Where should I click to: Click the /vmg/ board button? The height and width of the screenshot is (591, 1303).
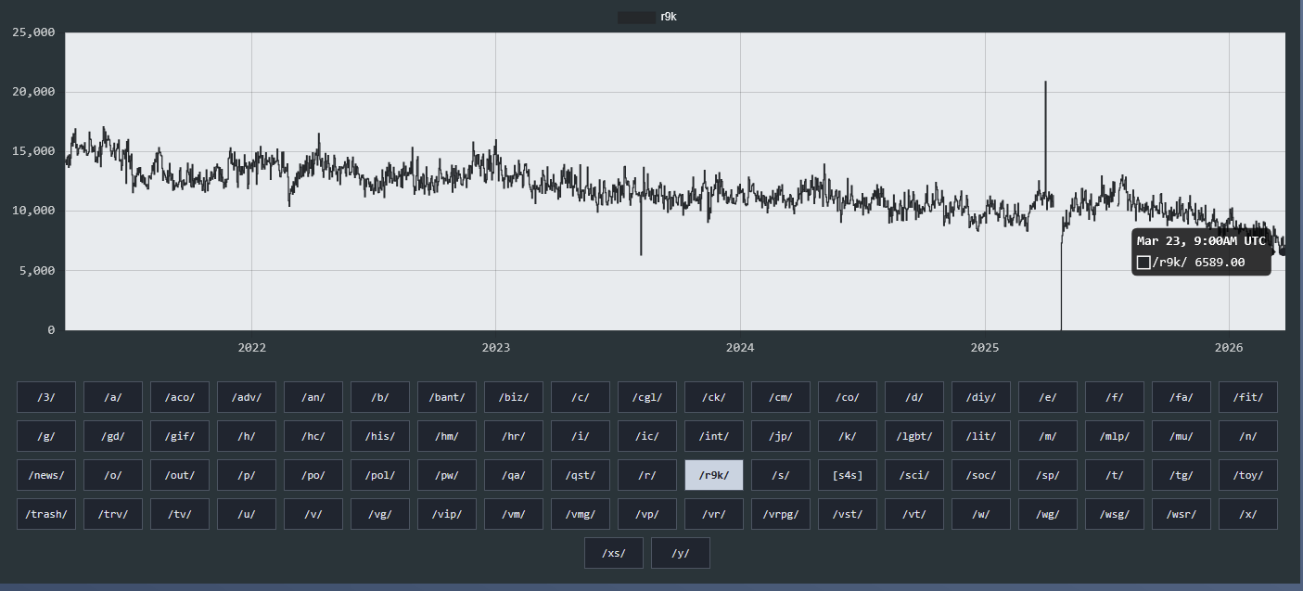[581, 514]
